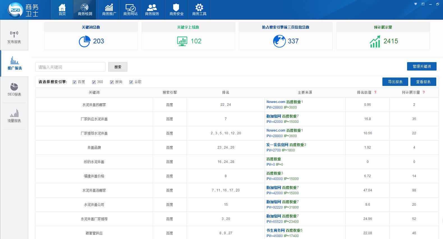Image resolution: width=443 pixels, height=239 pixels.
Task: Click the 管理关键词 button
Action: 422,66
